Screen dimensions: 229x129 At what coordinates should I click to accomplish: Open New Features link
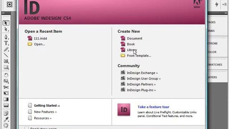coord(45,112)
